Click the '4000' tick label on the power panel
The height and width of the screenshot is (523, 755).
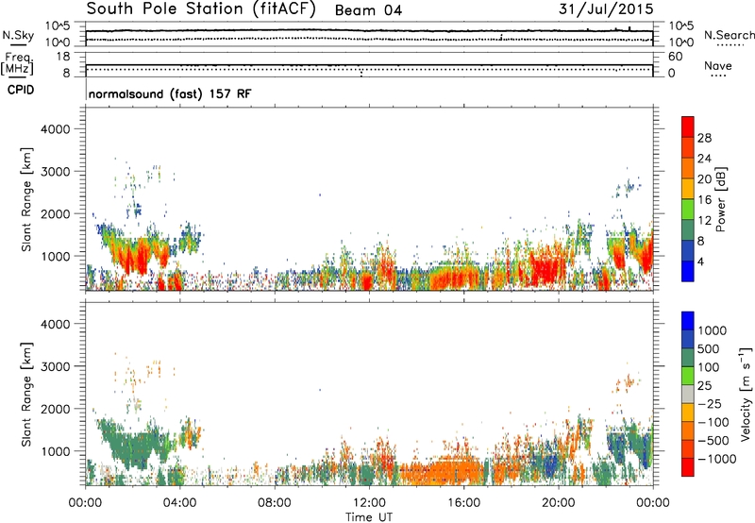(x=55, y=129)
